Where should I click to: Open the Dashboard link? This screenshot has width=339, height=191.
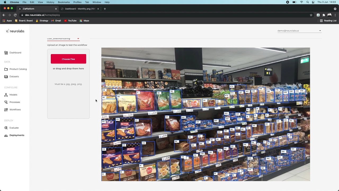point(15,53)
